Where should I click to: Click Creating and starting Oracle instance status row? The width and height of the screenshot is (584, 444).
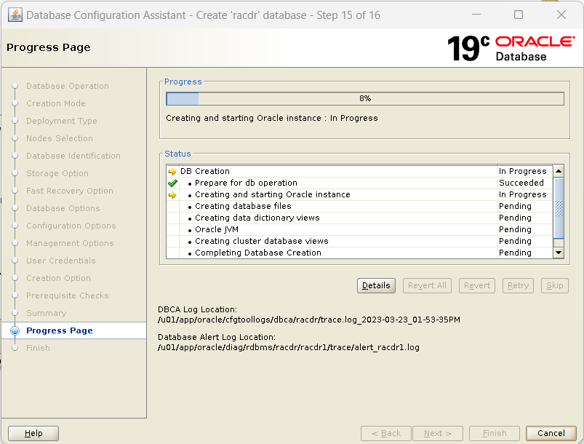[359, 194]
